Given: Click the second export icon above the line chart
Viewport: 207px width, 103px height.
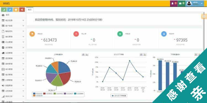Looking at the screenshot, I should pos(145,55).
